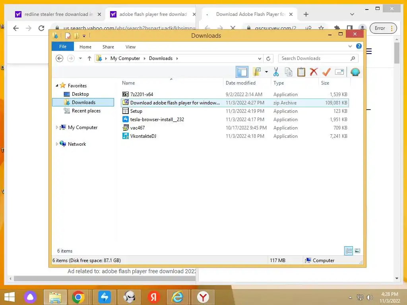Click the Up one level arrow
The height and width of the screenshot is (305, 407).
[x=89, y=58]
